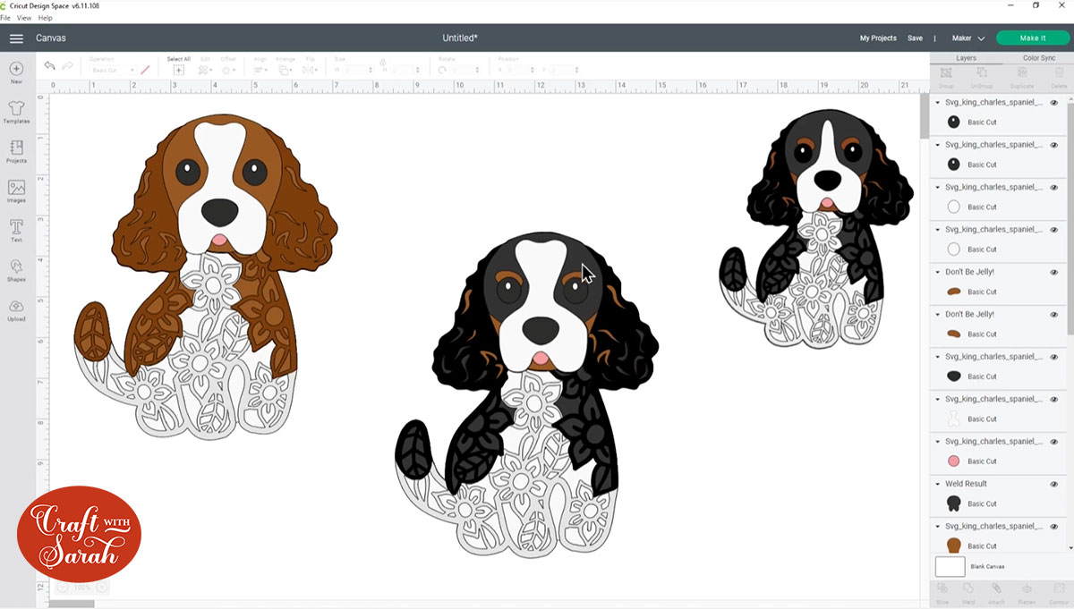1074x609 pixels.
Task: Open the Images library
Action: pos(16,190)
